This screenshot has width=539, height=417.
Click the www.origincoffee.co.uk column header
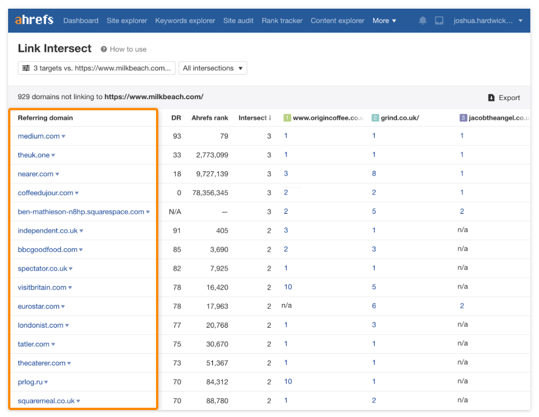[328, 118]
